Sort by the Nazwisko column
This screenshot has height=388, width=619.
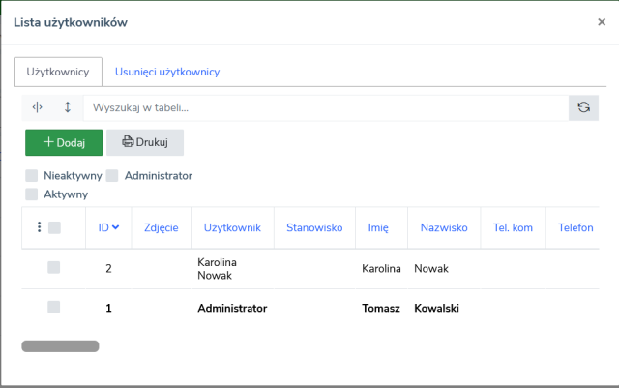point(444,227)
